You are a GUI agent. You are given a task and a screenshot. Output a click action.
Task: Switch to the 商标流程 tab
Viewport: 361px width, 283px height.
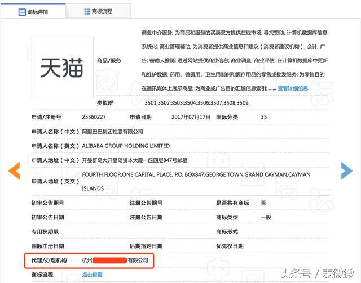(x=98, y=11)
